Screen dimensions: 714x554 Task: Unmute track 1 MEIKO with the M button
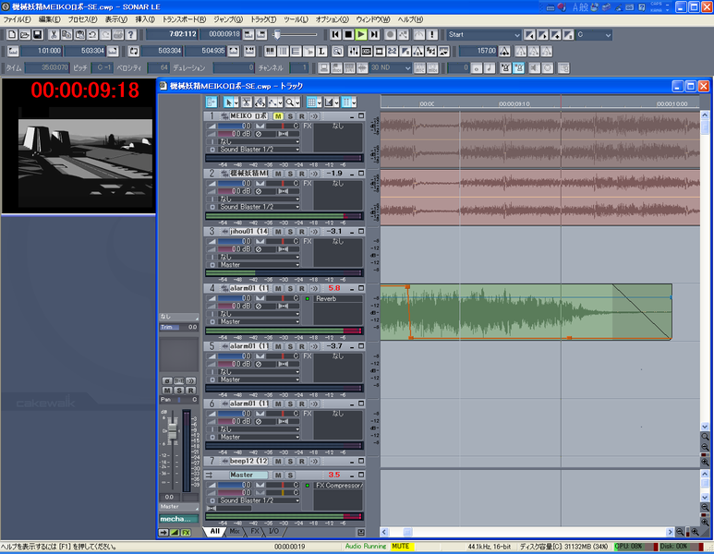point(278,116)
